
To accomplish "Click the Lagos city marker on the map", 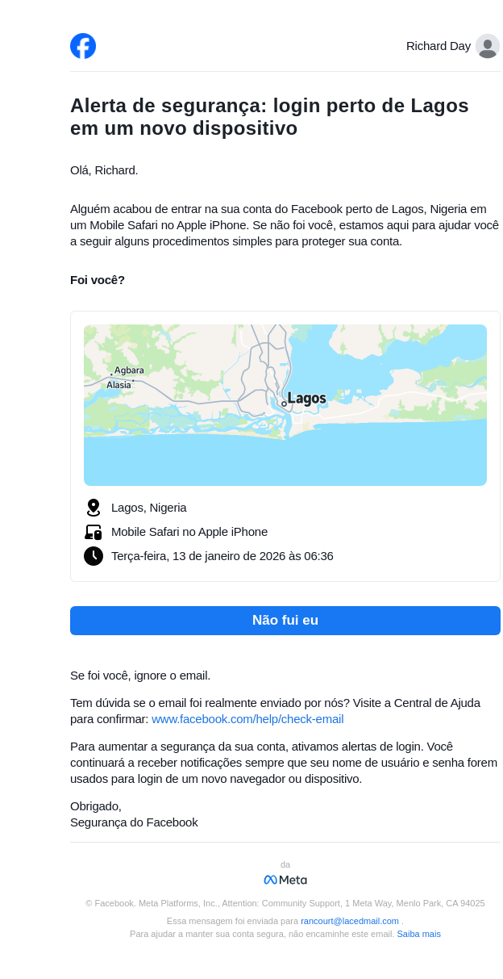I will [x=284, y=404].
